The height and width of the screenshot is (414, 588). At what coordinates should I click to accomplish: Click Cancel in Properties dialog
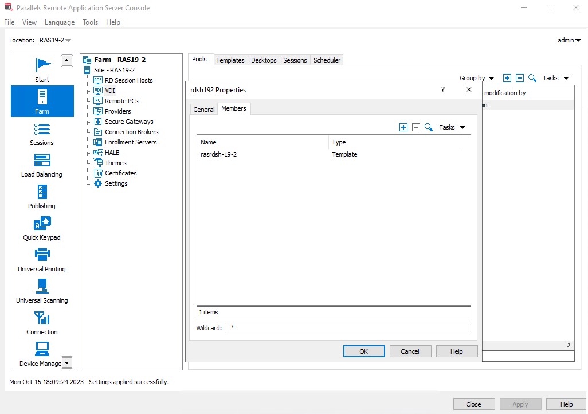410,351
